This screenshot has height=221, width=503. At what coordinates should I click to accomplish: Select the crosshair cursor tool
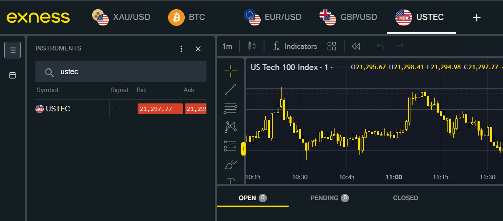pos(231,71)
